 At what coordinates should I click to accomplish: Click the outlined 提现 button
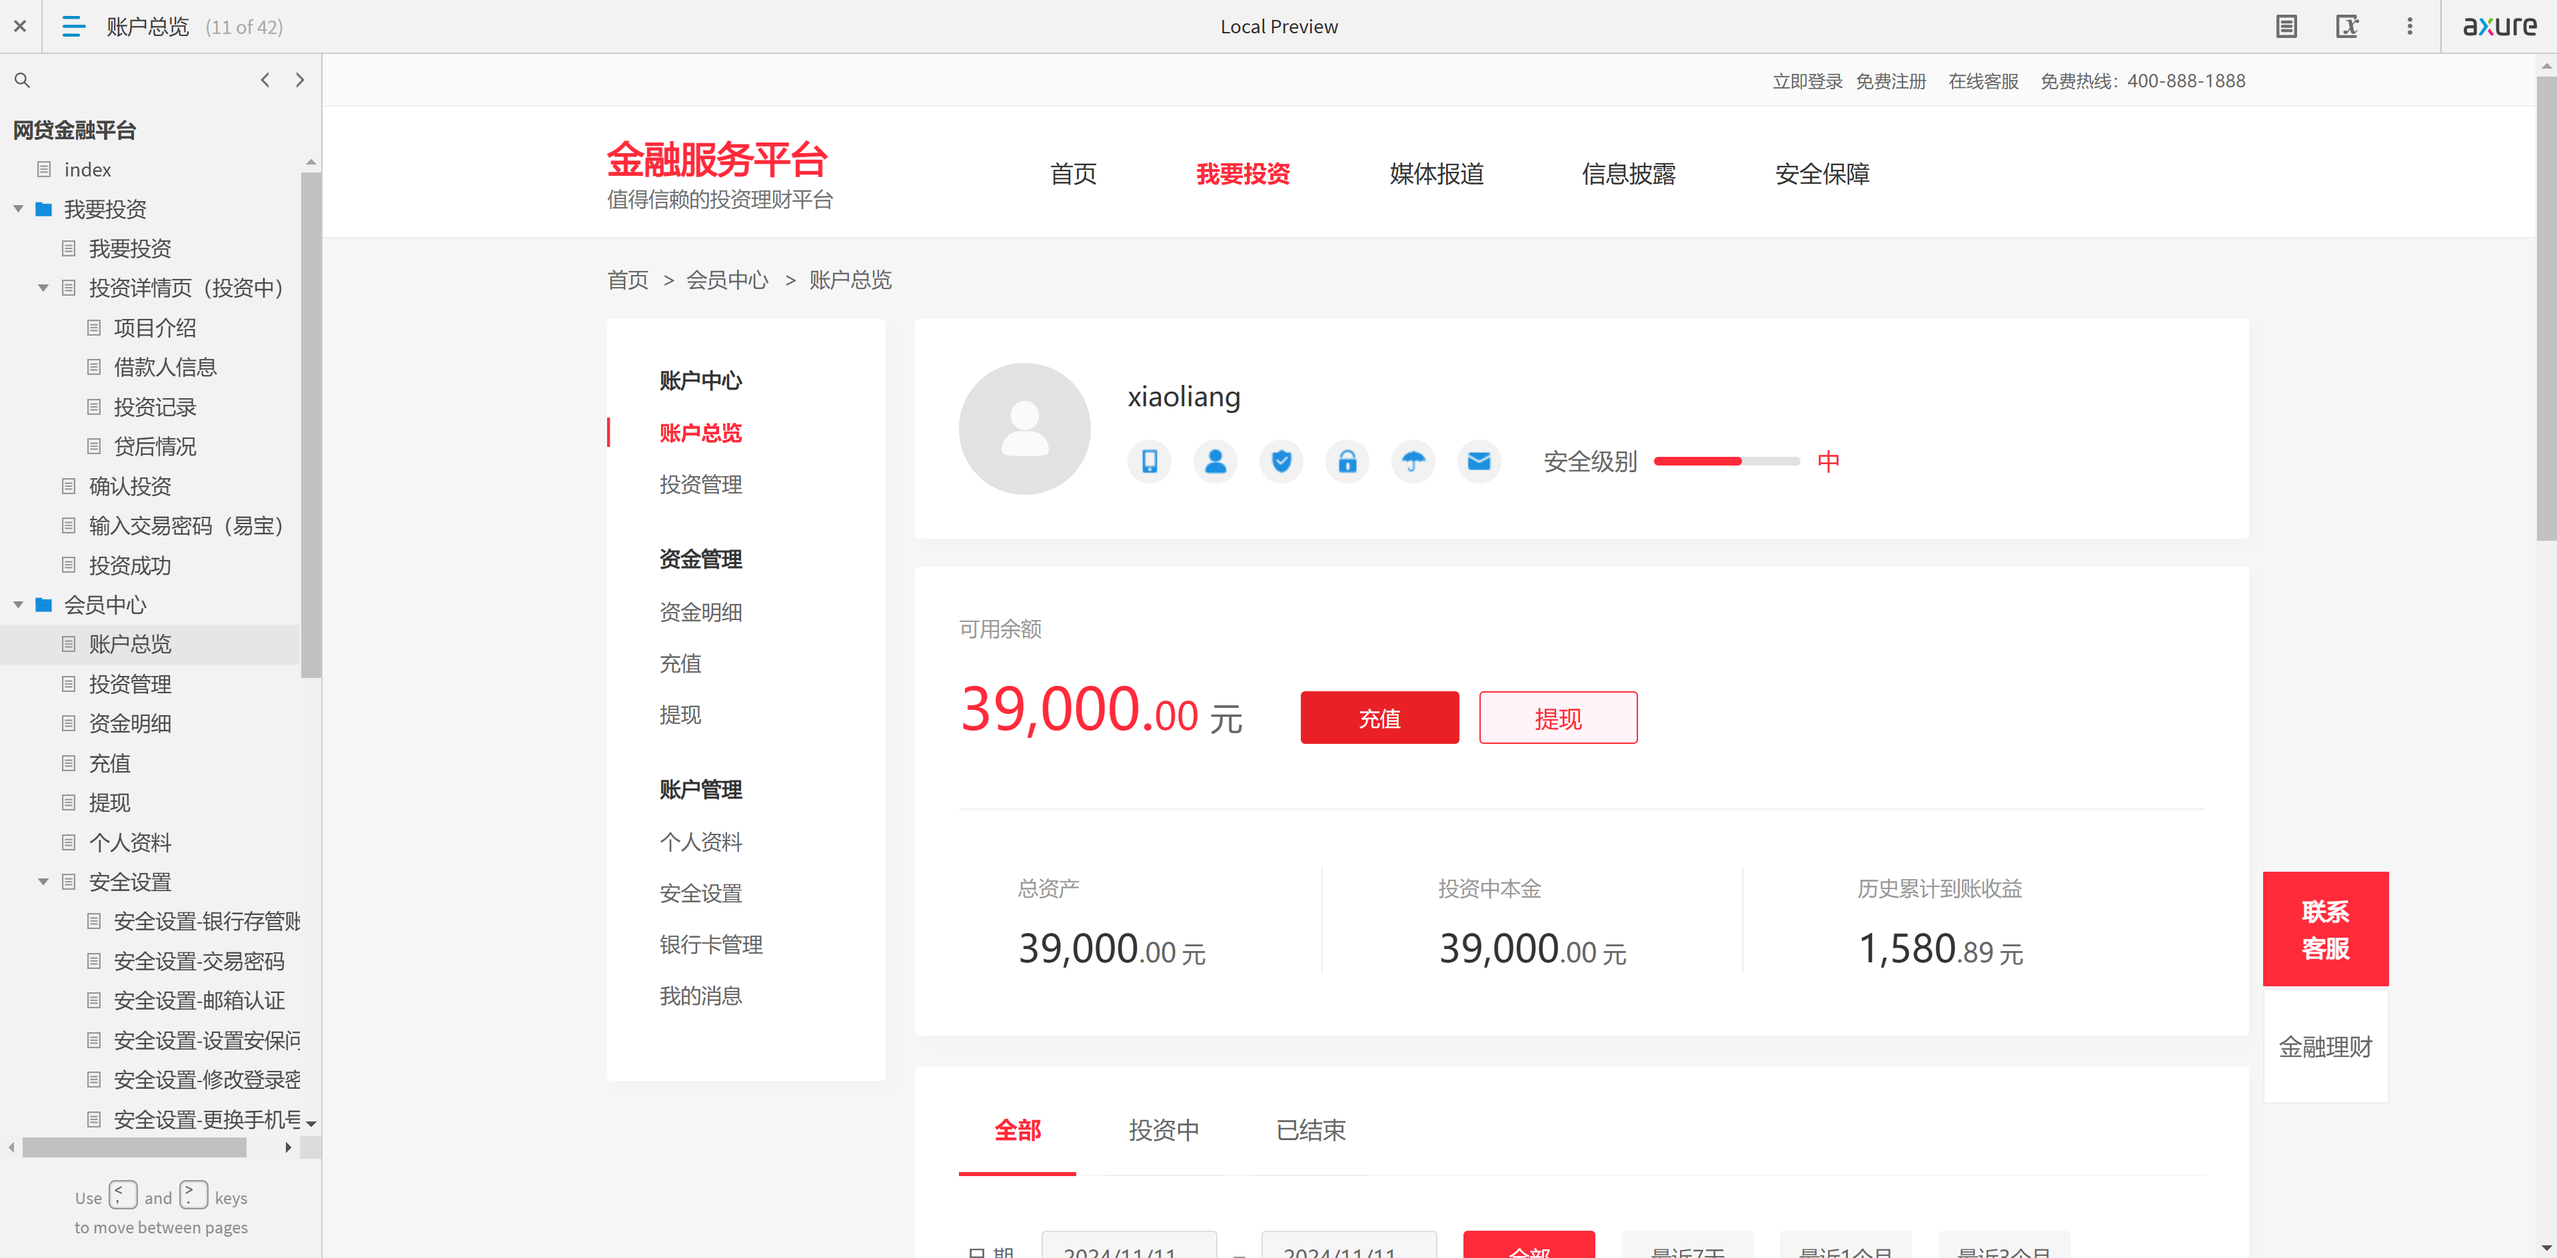(x=1559, y=719)
